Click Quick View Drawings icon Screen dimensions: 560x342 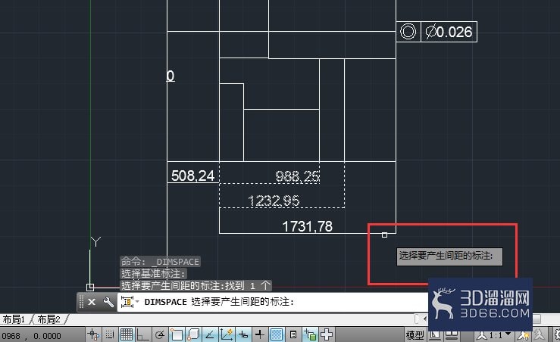pyautogui.click(x=451, y=335)
